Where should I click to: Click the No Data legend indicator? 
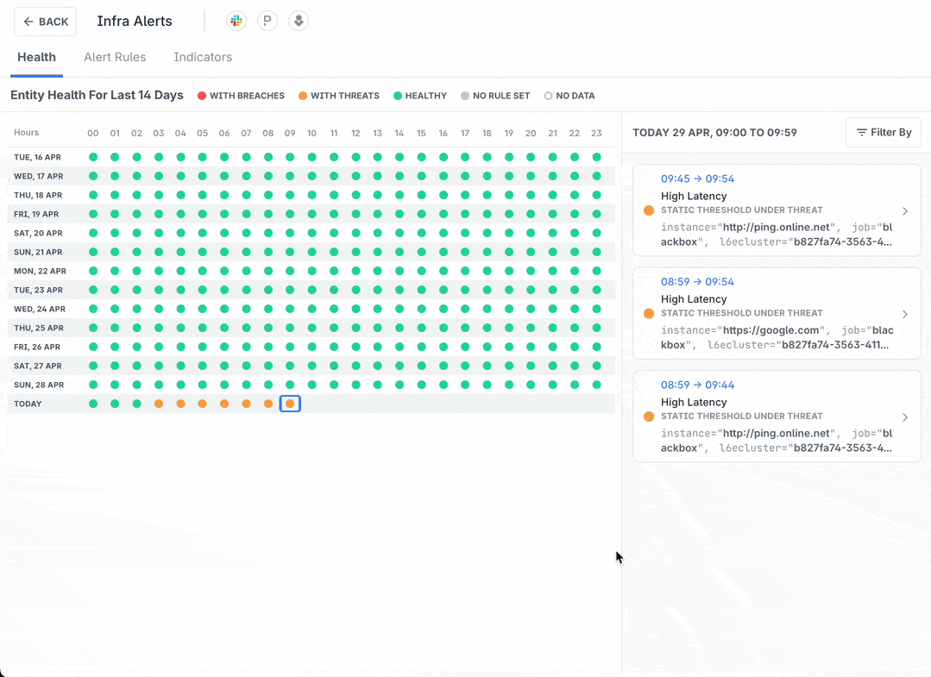coord(549,96)
